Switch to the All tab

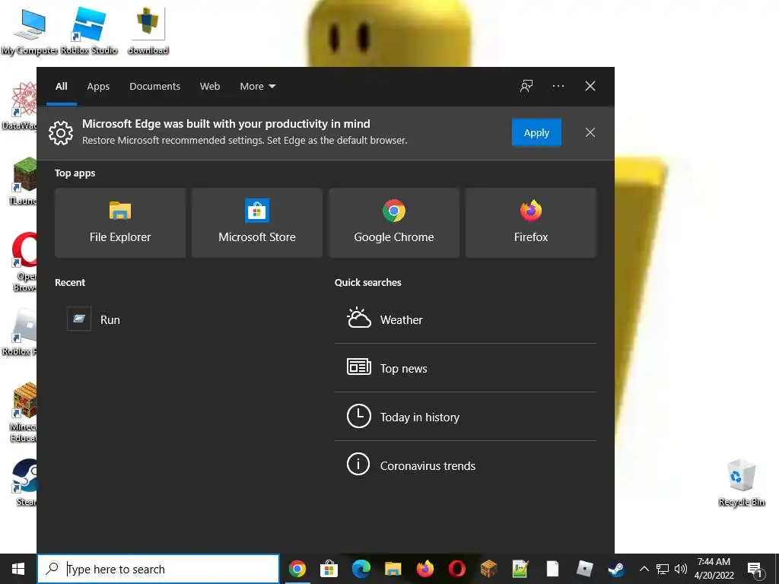tap(62, 87)
